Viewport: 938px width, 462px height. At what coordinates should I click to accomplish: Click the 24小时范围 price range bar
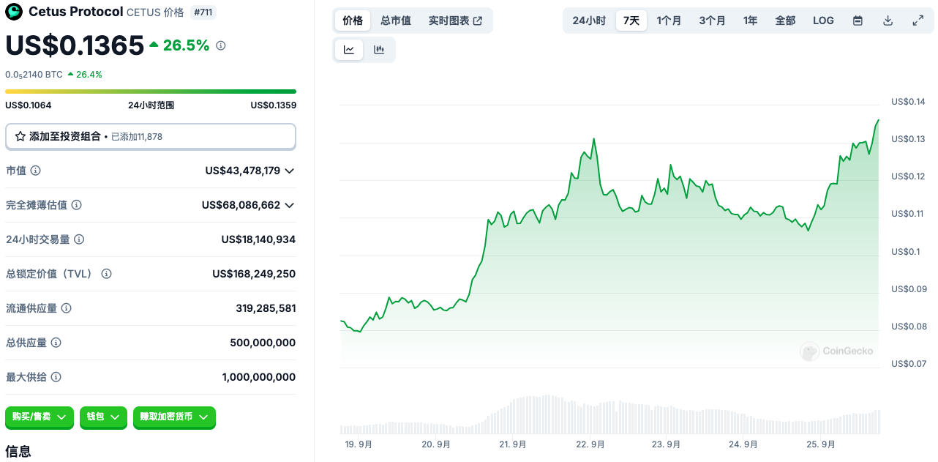tap(150, 92)
